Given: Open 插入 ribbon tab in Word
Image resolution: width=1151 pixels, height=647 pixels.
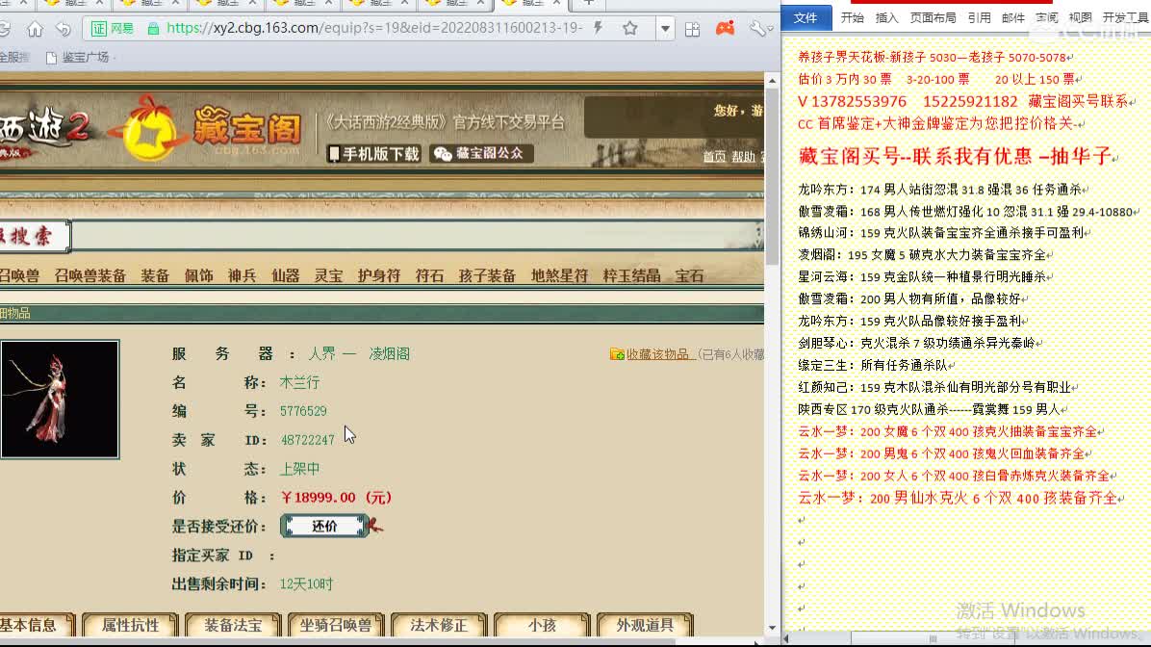Looking at the screenshot, I should pos(886,17).
